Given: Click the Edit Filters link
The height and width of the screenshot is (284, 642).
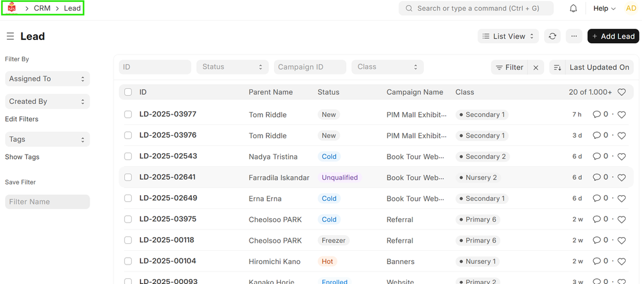Looking at the screenshot, I should coord(22,119).
